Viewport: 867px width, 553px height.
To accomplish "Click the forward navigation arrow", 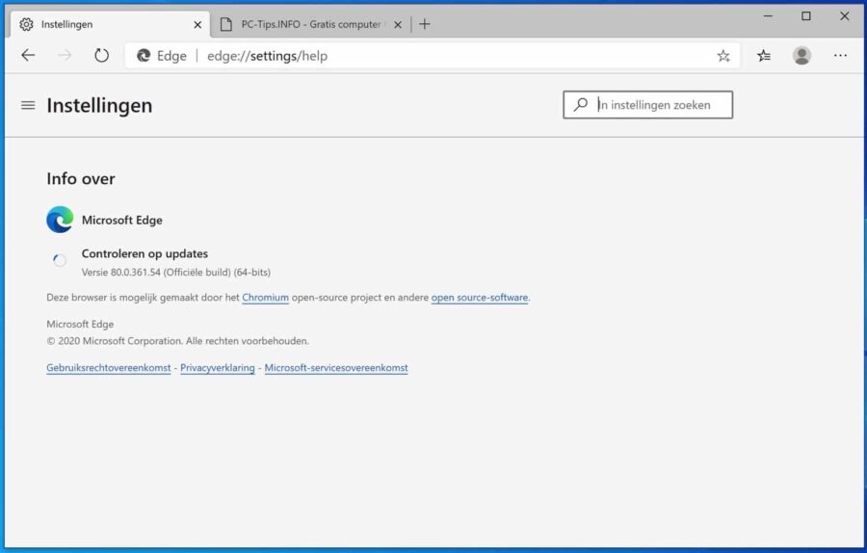I will click(65, 55).
